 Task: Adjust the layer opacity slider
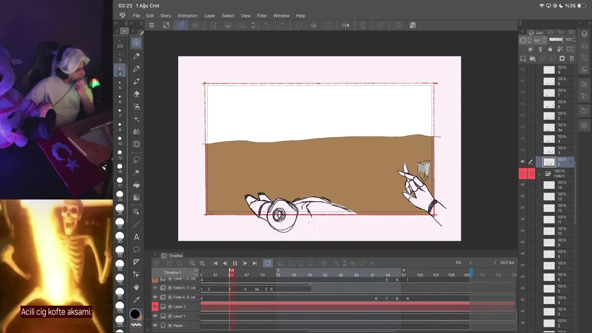coord(556,40)
